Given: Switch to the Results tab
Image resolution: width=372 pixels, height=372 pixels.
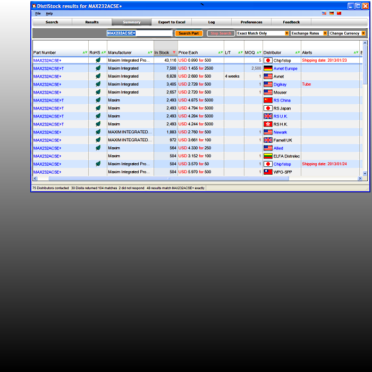Looking at the screenshot, I should click(x=92, y=22).
